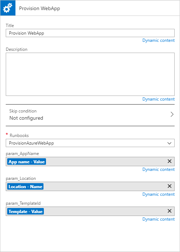Open the ProvisionAzureWebApp runbook combo box

pyautogui.click(x=90, y=143)
